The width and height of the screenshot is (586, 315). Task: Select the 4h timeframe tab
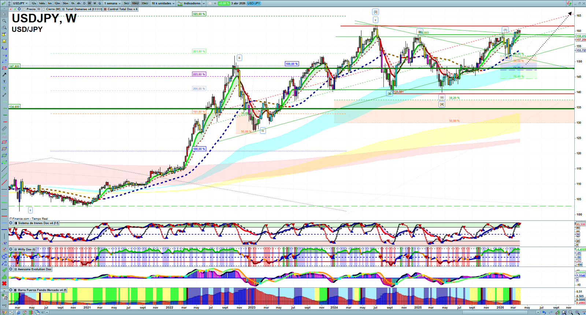click(79, 3)
